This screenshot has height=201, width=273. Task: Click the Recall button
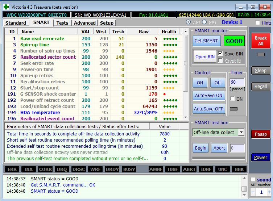point(261,87)
